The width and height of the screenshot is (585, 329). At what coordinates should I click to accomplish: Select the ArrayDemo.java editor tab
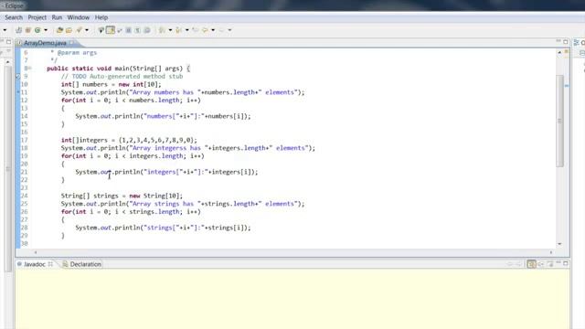pyautogui.click(x=45, y=43)
